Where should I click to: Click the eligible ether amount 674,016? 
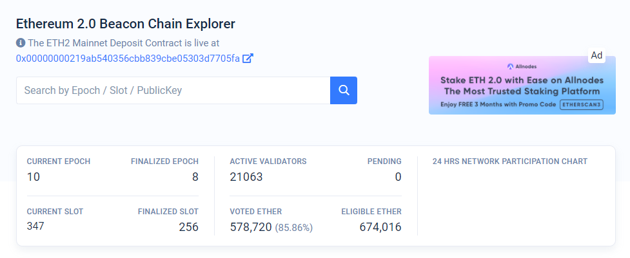[x=380, y=227]
